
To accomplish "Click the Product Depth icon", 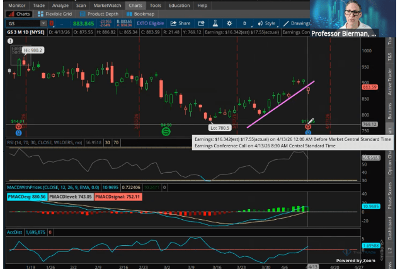I will (x=83, y=14).
